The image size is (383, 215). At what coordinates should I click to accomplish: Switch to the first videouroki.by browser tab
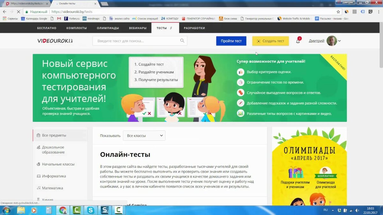pos(27,4)
